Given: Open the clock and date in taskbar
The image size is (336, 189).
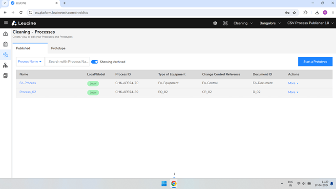Looking at the screenshot, I should coord(321,184).
